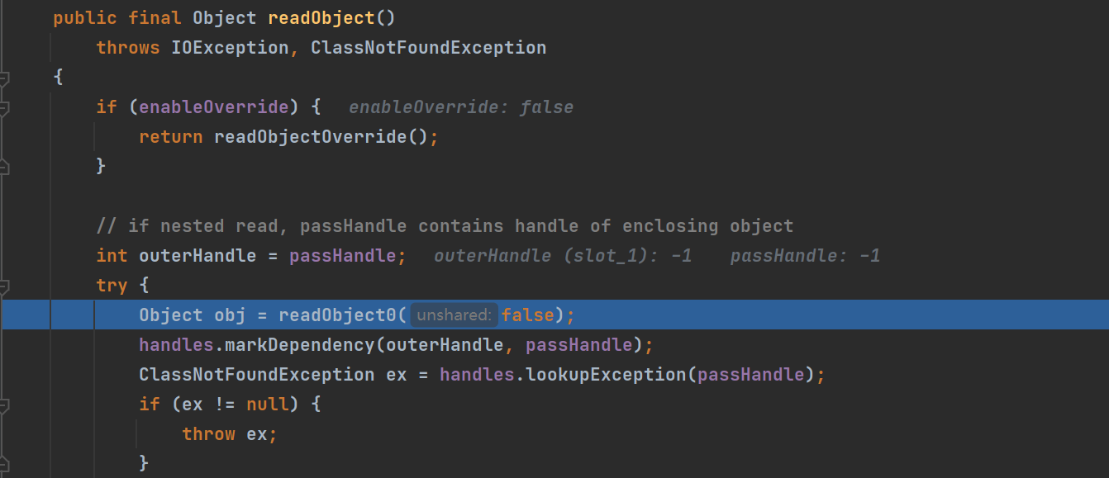The image size is (1109, 478).
Task: Collapse the if (enableOverride) block
Action: (x=4, y=108)
